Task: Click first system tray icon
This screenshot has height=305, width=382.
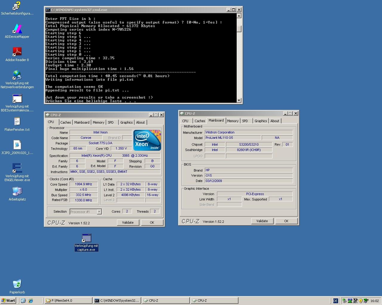Action: (x=344, y=301)
